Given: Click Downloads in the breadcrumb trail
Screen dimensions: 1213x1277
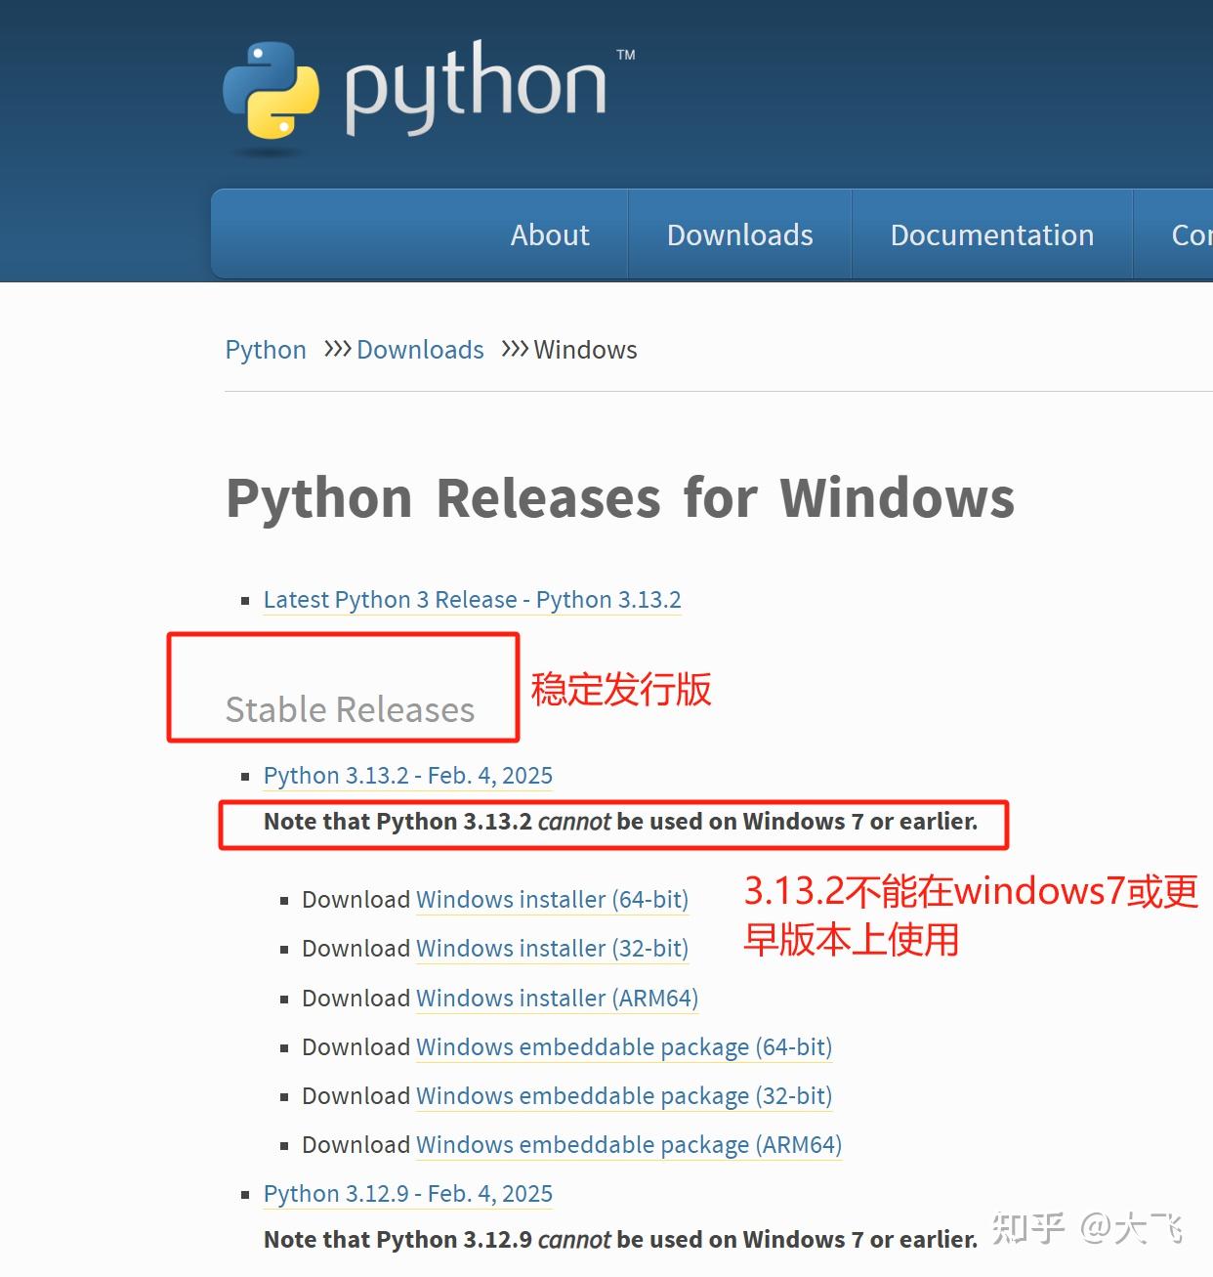Looking at the screenshot, I should coord(420,349).
